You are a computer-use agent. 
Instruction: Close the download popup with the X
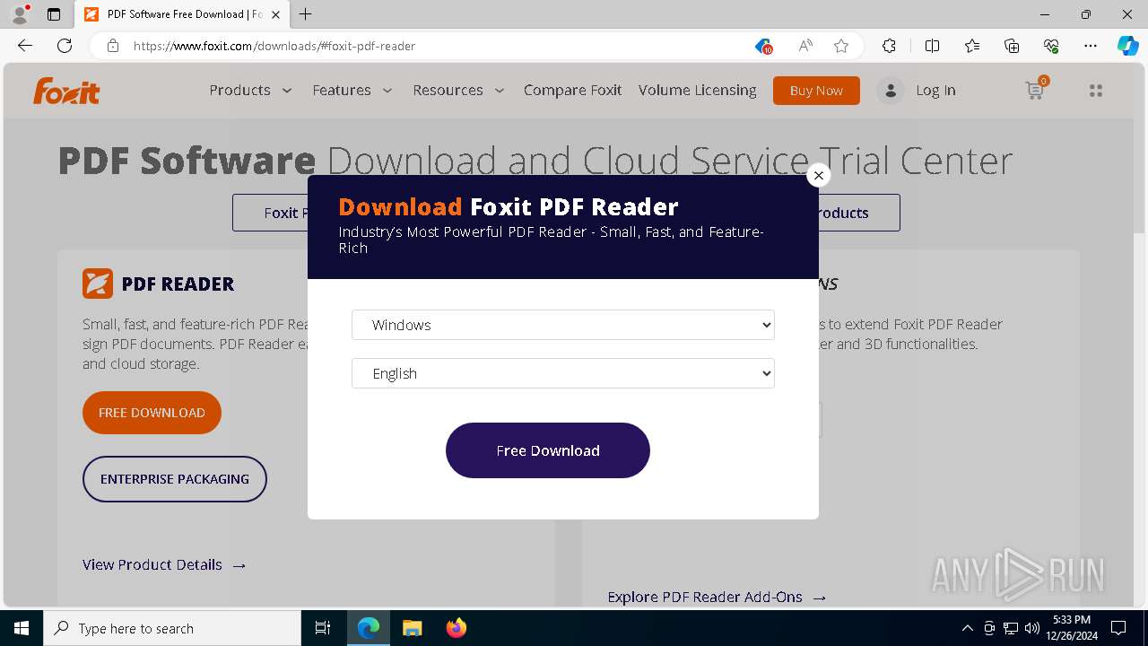pyautogui.click(x=818, y=175)
